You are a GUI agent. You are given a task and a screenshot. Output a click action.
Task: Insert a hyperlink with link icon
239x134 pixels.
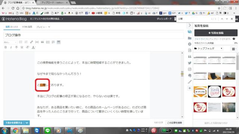pos(31,42)
